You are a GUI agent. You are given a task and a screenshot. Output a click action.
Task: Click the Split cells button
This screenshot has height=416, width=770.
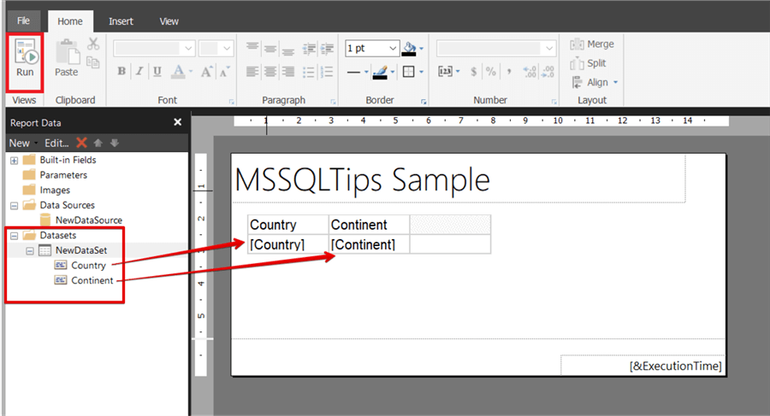click(x=588, y=63)
